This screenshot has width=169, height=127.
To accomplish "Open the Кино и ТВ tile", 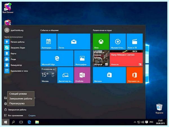I will 135,41.
